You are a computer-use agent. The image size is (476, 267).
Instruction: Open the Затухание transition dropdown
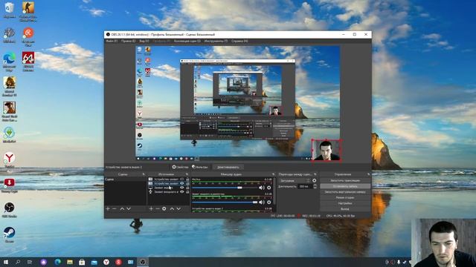[x=295, y=181]
